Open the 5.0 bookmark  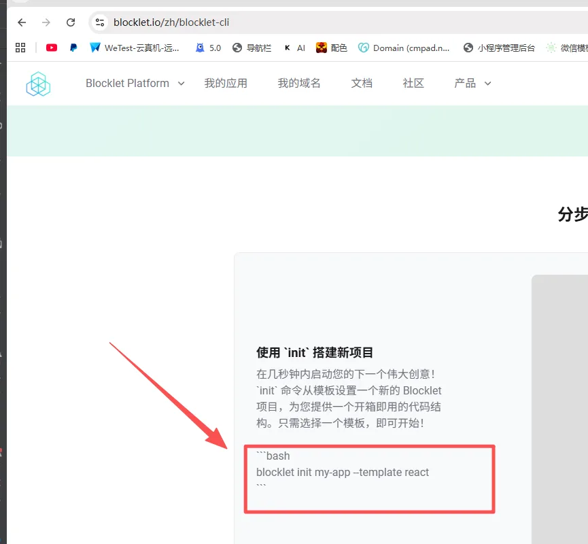coord(208,48)
